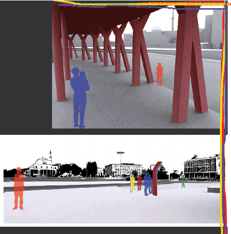Select the orange figure beside the red columns

coord(160,75)
